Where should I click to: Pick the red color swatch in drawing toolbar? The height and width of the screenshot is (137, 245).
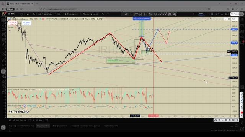click(242, 113)
